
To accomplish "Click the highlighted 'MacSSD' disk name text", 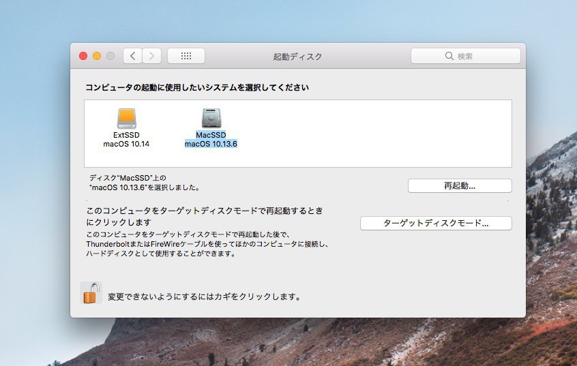I will [211, 135].
